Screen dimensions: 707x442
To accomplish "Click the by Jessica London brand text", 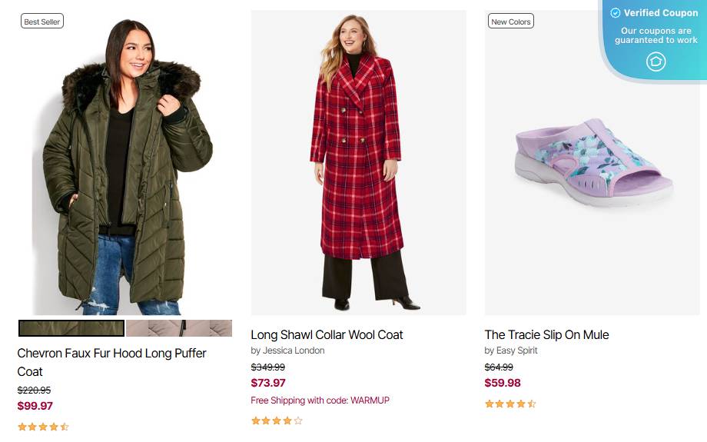I will click(287, 351).
